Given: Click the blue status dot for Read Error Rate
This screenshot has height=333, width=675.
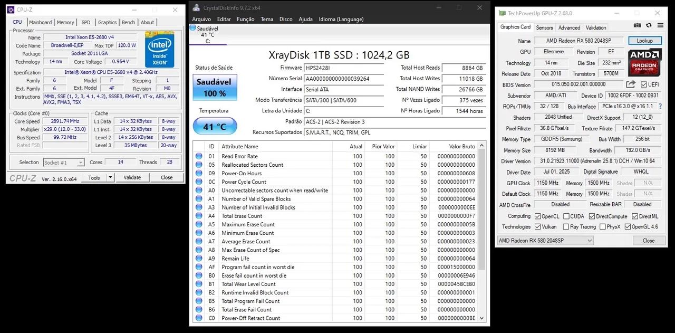Looking at the screenshot, I should (x=199, y=156).
